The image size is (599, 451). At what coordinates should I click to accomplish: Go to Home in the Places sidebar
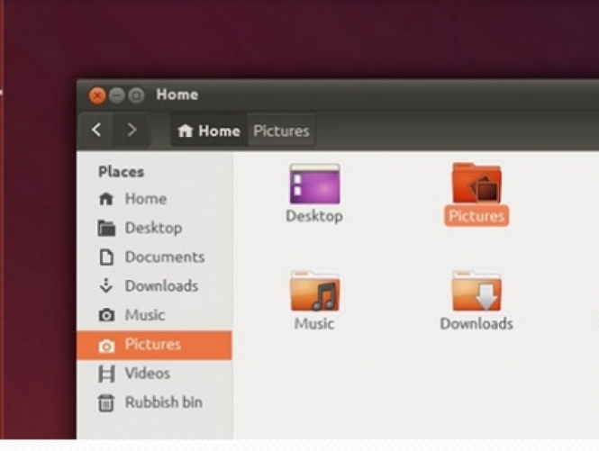click(x=144, y=199)
